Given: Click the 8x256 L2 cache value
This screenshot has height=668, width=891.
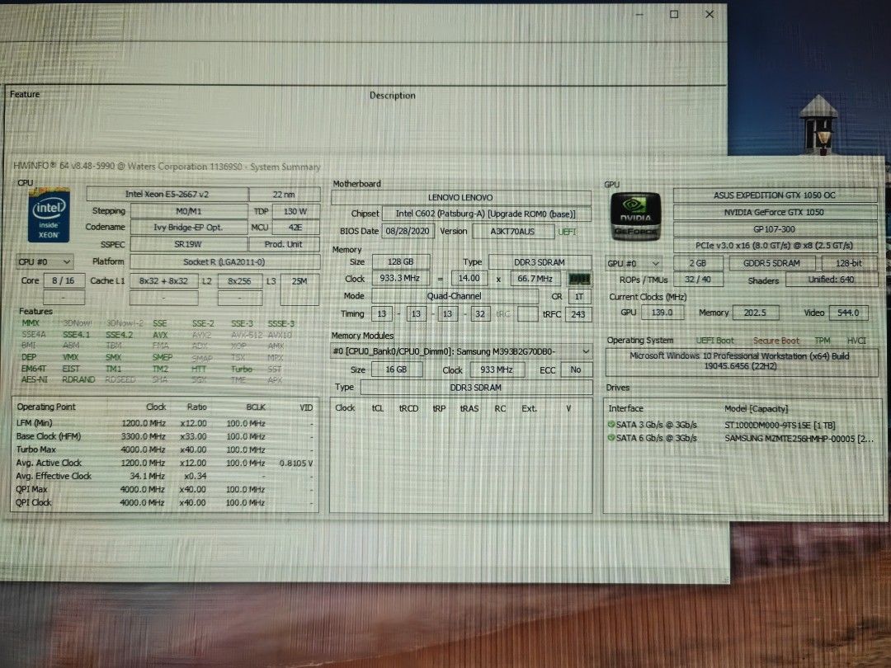Looking at the screenshot, I should [240, 281].
